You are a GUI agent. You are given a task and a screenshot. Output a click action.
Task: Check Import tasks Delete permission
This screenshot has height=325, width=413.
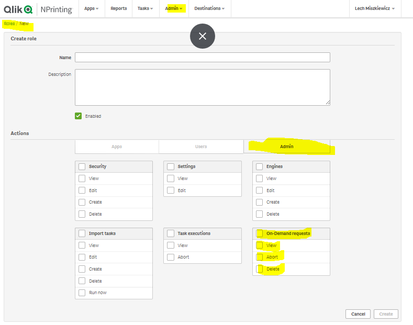point(82,281)
